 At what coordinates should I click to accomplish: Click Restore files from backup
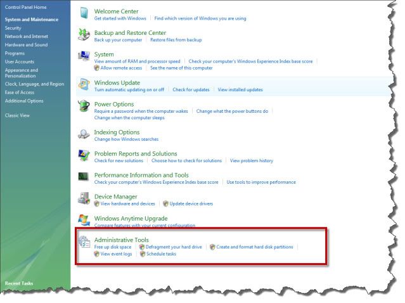click(x=176, y=40)
